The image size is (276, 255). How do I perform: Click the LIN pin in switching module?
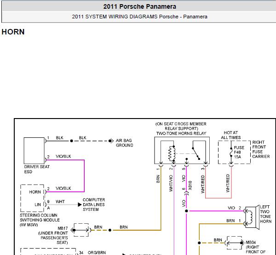point(38,205)
